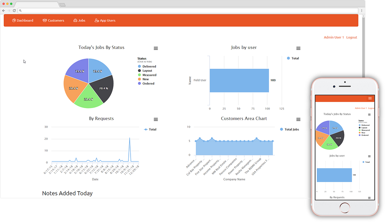Screen dimensions: 385x222
Task: Click the Admin User 1 link
Action: [334, 37]
